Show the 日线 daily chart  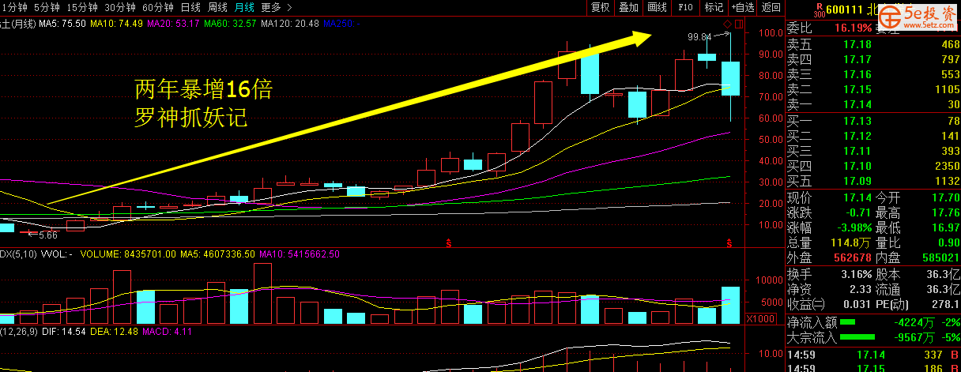[190, 7]
